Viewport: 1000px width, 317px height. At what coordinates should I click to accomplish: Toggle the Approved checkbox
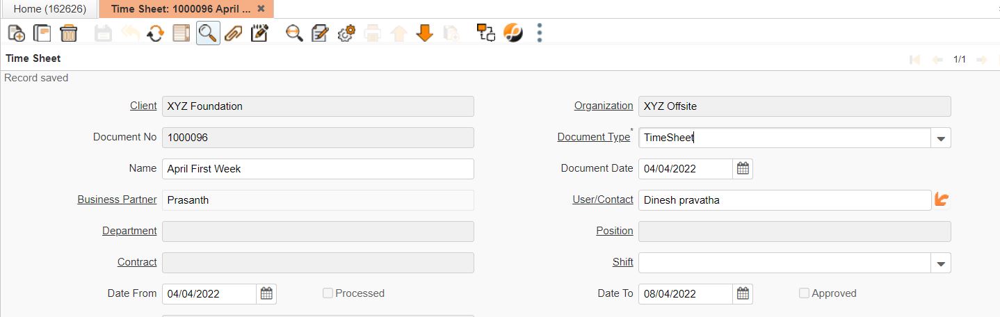(x=804, y=293)
